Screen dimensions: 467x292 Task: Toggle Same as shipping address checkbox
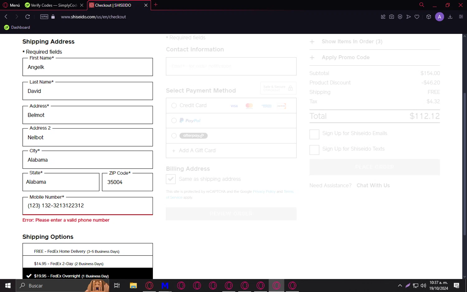(171, 179)
